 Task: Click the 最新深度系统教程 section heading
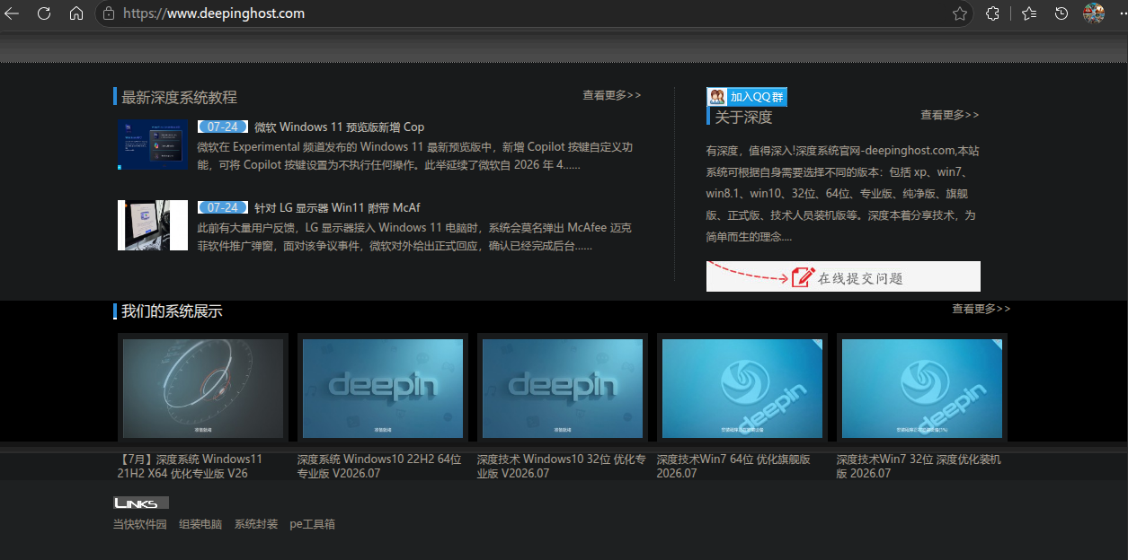(180, 97)
